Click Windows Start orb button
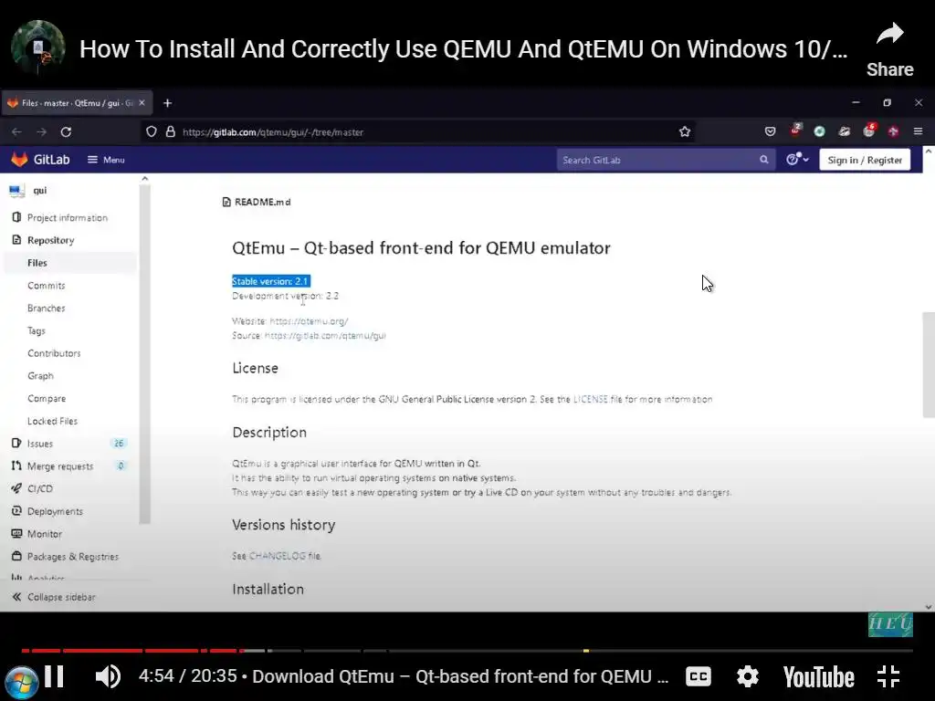 coord(22,683)
